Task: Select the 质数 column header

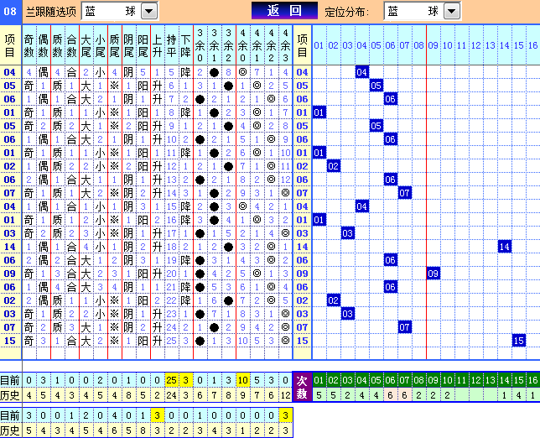Action: (x=58, y=45)
